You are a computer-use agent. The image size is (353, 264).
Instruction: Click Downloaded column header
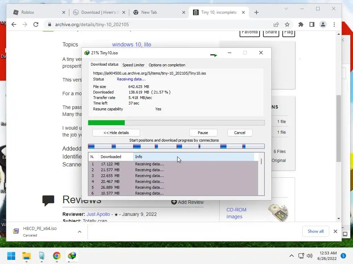(x=116, y=157)
